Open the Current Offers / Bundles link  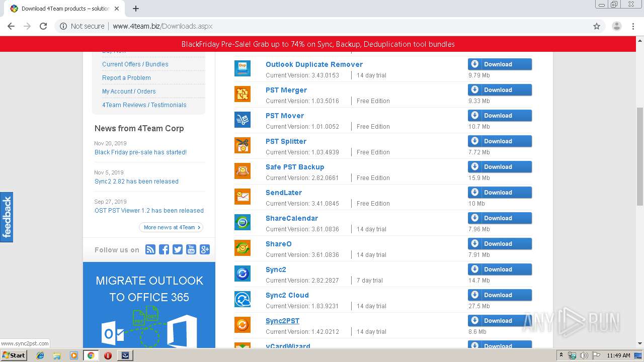click(135, 64)
